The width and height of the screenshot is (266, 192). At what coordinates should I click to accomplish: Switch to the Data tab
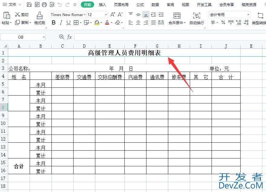155,5
